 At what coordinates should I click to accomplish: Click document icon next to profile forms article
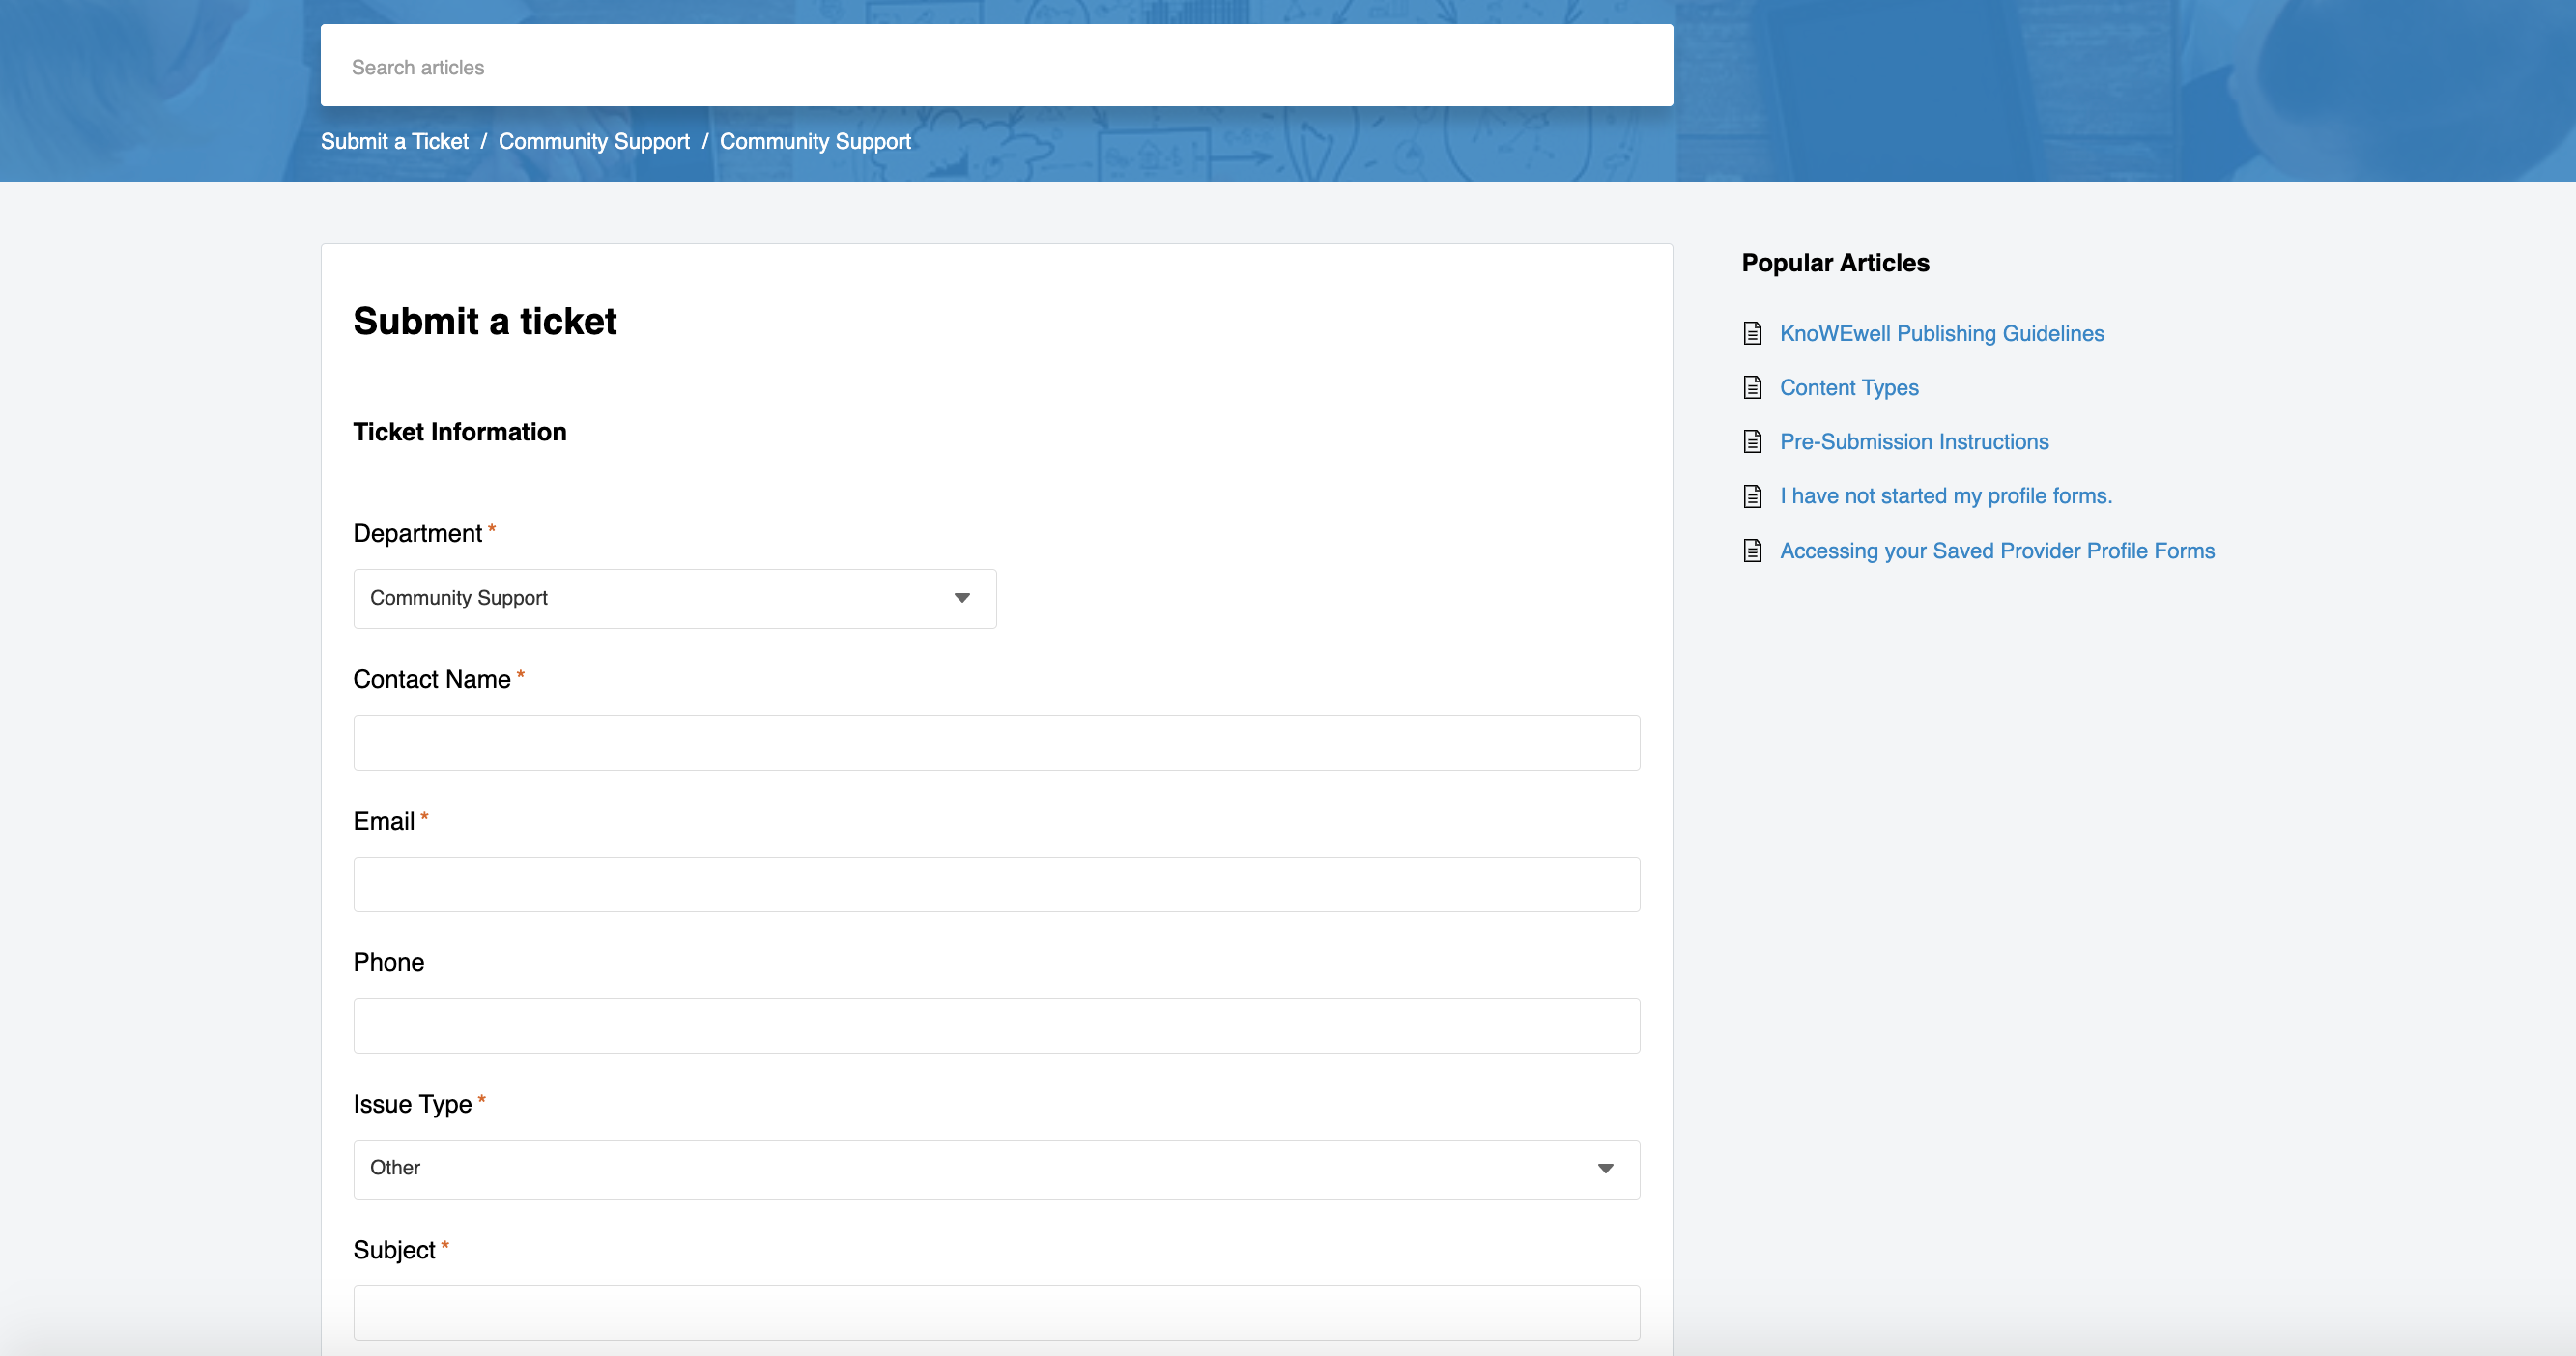click(1752, 495)
